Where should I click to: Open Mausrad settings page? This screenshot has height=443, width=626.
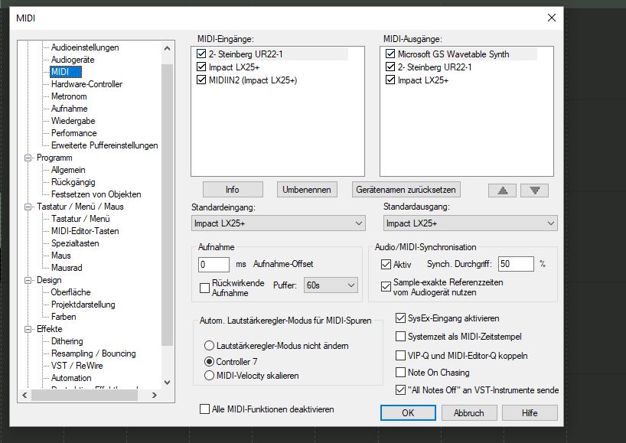[x=67, y=268]
